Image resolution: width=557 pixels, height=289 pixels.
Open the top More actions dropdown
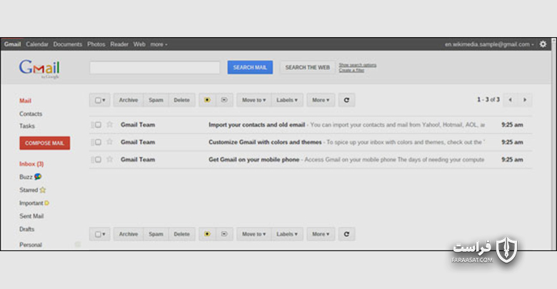click(321, 100)
